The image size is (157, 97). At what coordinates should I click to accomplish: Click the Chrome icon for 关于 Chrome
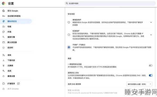[x=3, y=89]
